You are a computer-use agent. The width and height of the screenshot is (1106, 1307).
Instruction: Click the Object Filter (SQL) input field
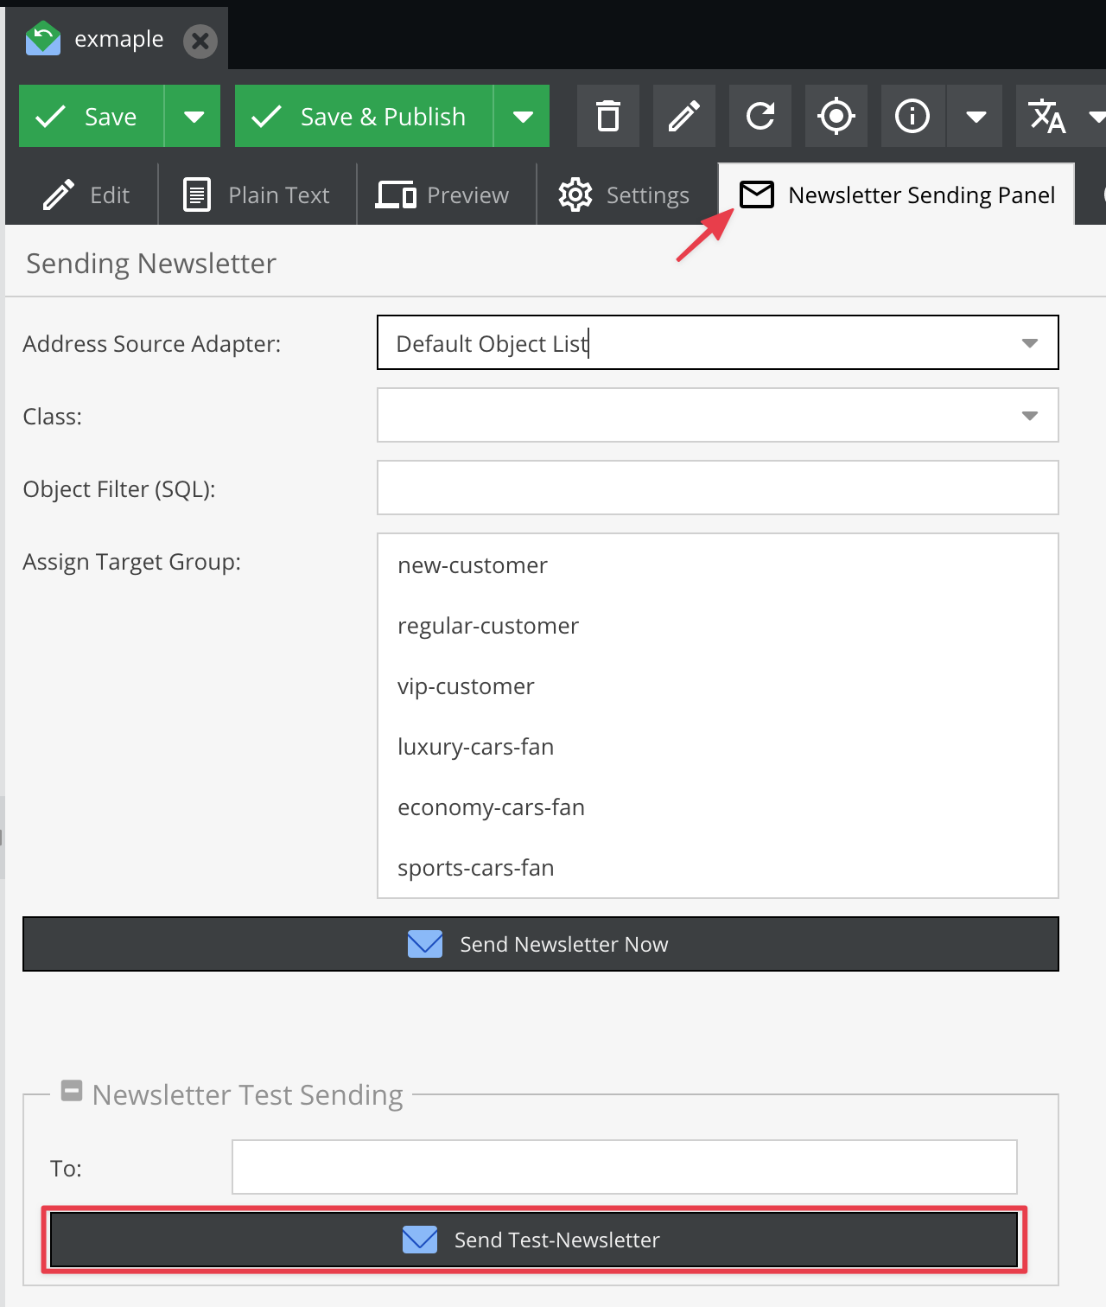(x=717, y=488)
